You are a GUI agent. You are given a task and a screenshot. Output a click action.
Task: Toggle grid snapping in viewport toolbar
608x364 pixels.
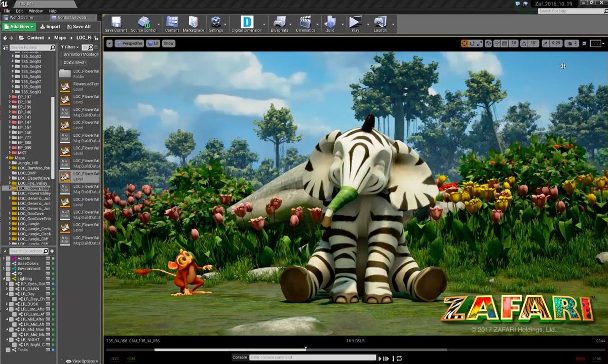pyautogui.click(x=505, y=44)
